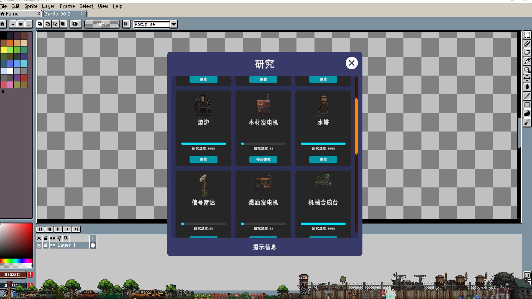Screen dimensions: 532x299
Task: Pick a color with the Eyedropper tool
Action: click(x=527, y=61)
